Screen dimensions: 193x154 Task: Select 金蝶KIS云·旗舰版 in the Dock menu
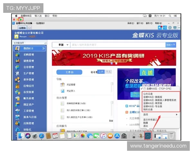(x=152, y=97)
